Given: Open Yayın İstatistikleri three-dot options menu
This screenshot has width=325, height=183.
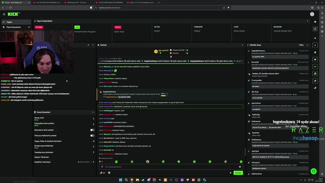Looking at the screenshot, I should (307, 21).
